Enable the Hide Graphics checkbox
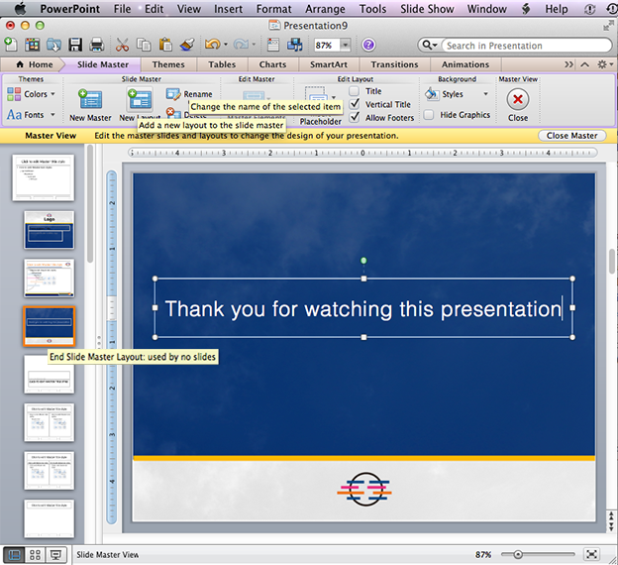 click(428, 115)
